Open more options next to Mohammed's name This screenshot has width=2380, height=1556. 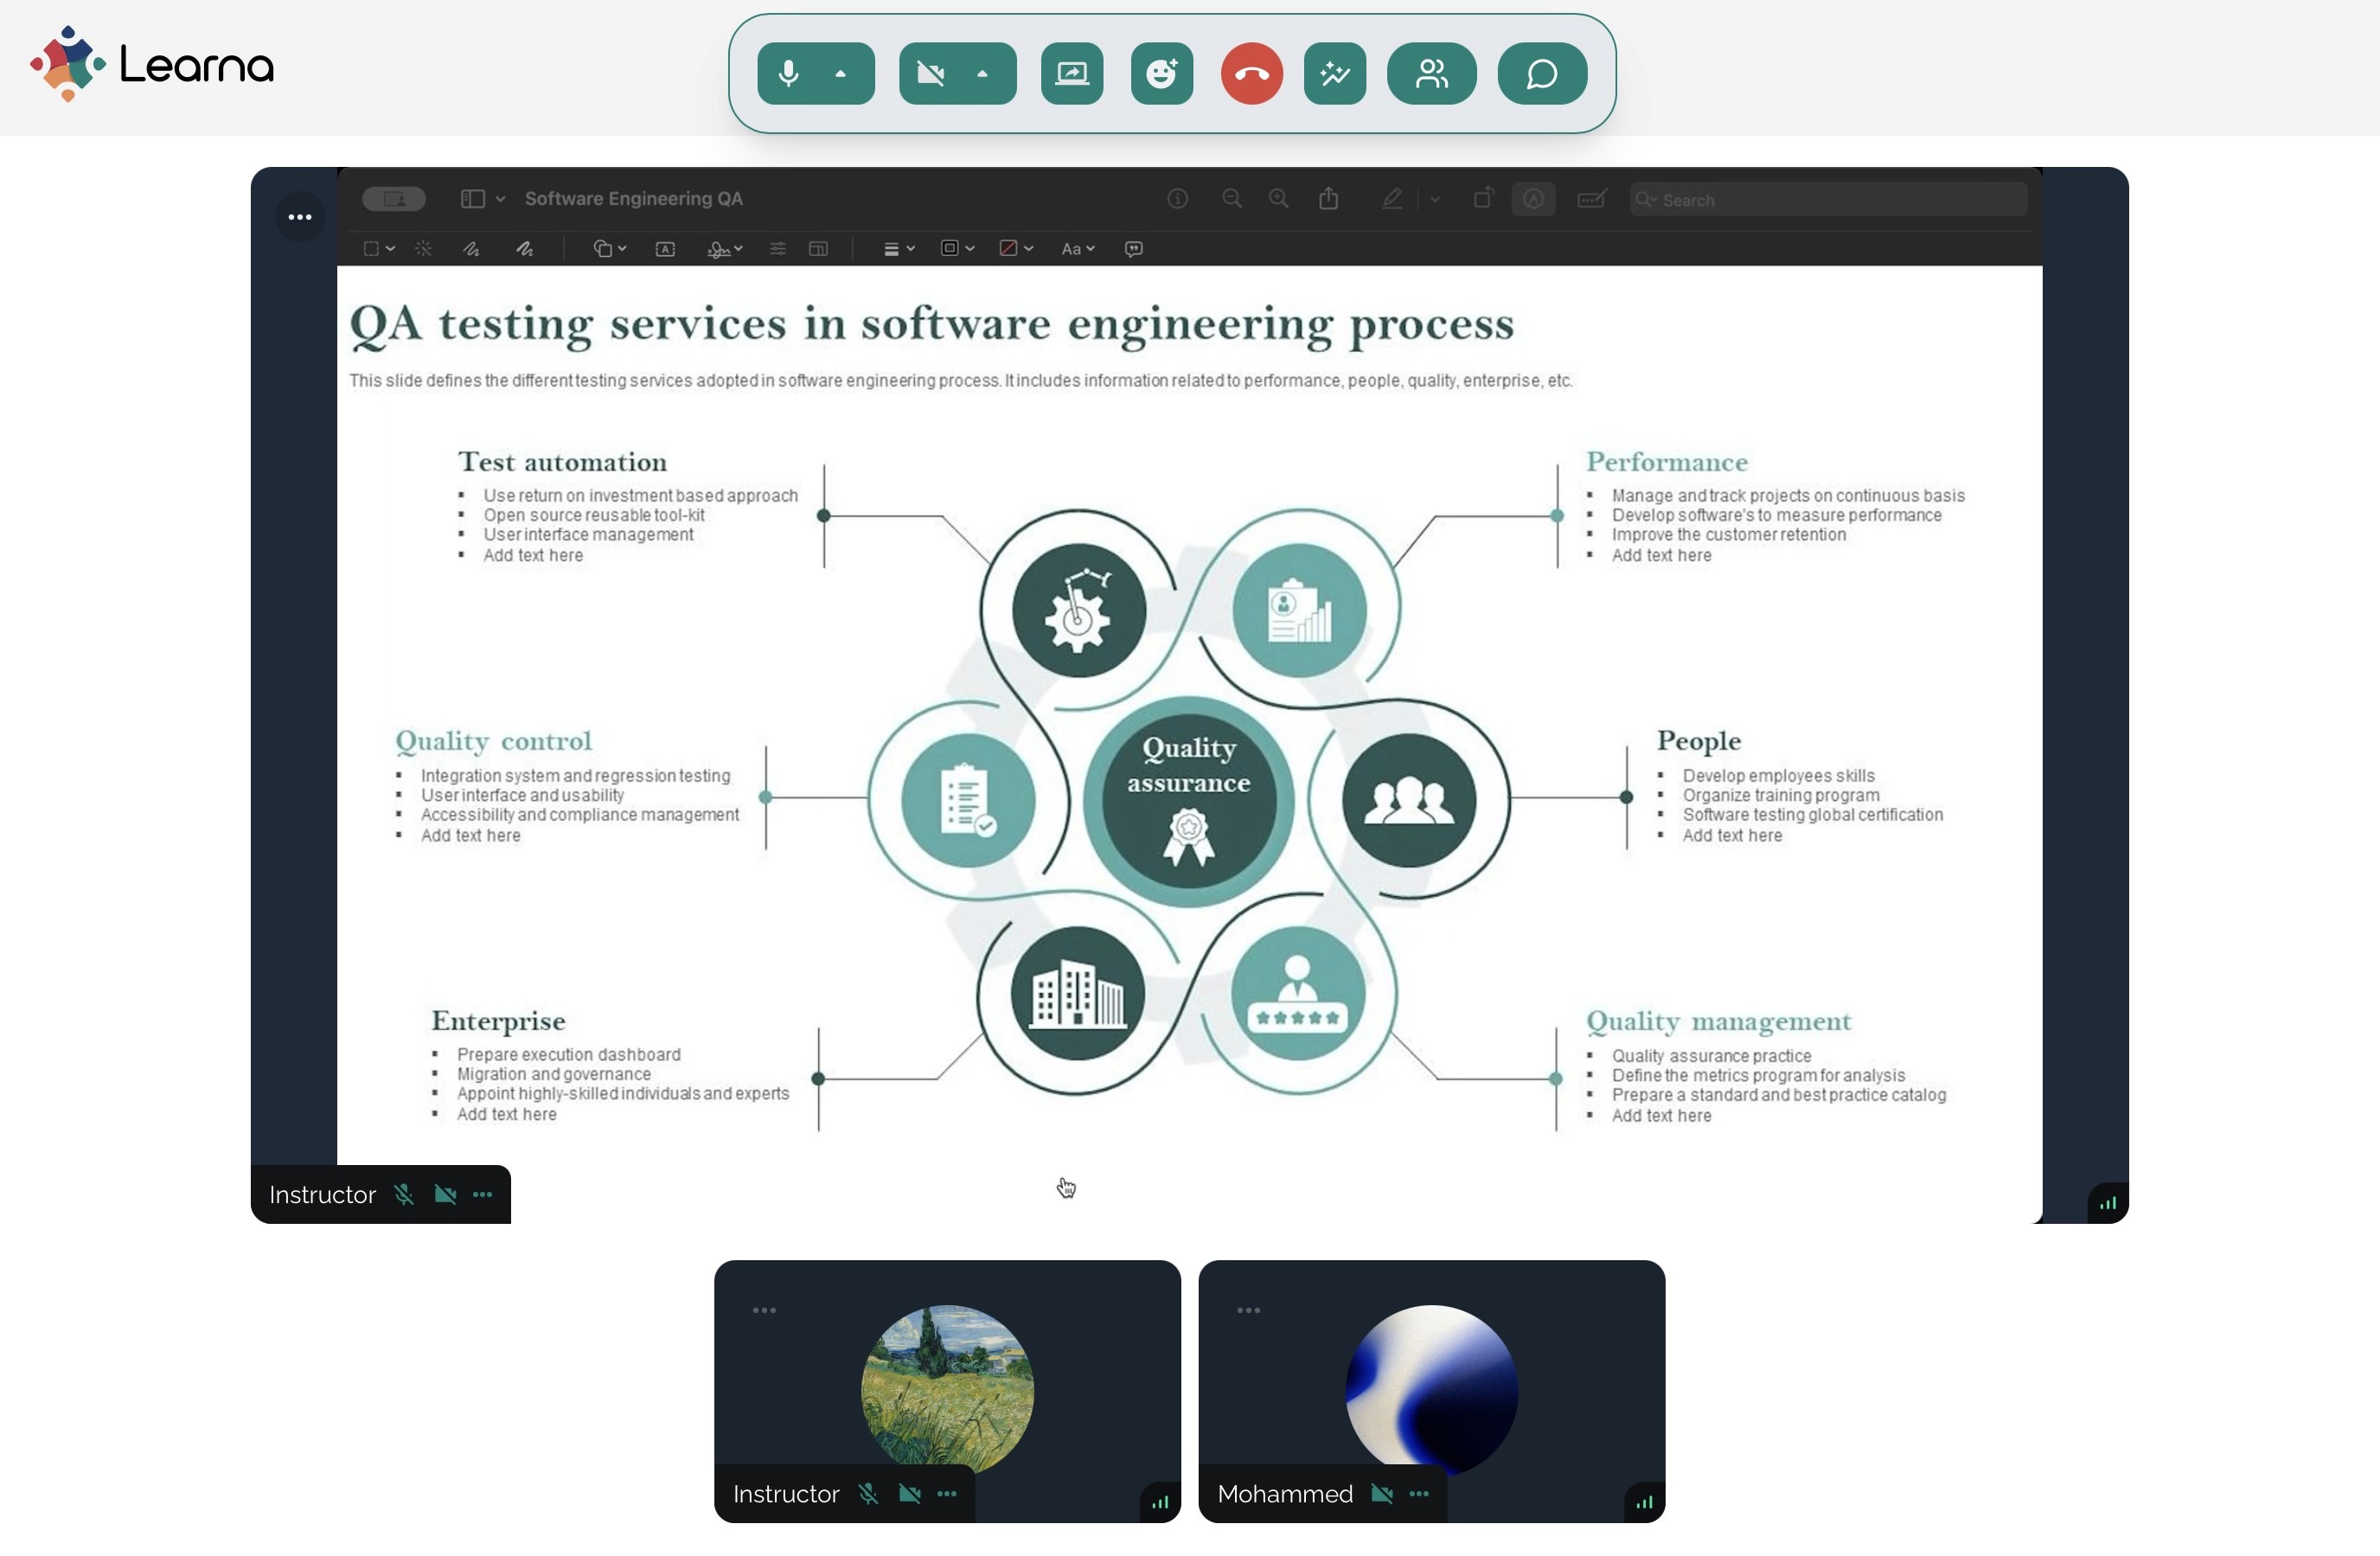1418,1494
